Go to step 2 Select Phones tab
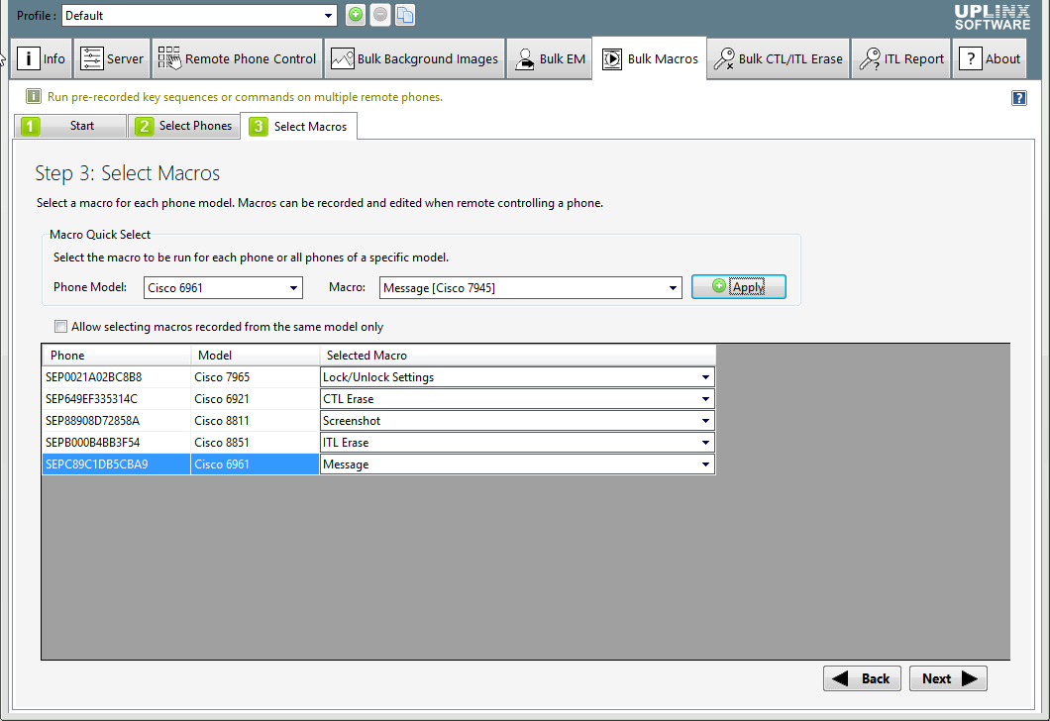The height and width of the screenshot is (721, 1050). 184,126
